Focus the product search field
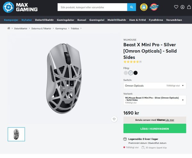The height and width of the screenshot is (158, 192). 92,7
